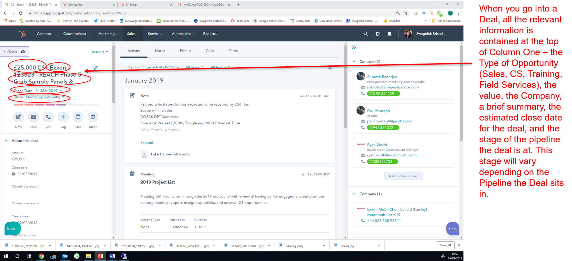Schedule a meeting using the Meet icon
The width and height of the screenshot is (572, 261).
tap(93, 117)
